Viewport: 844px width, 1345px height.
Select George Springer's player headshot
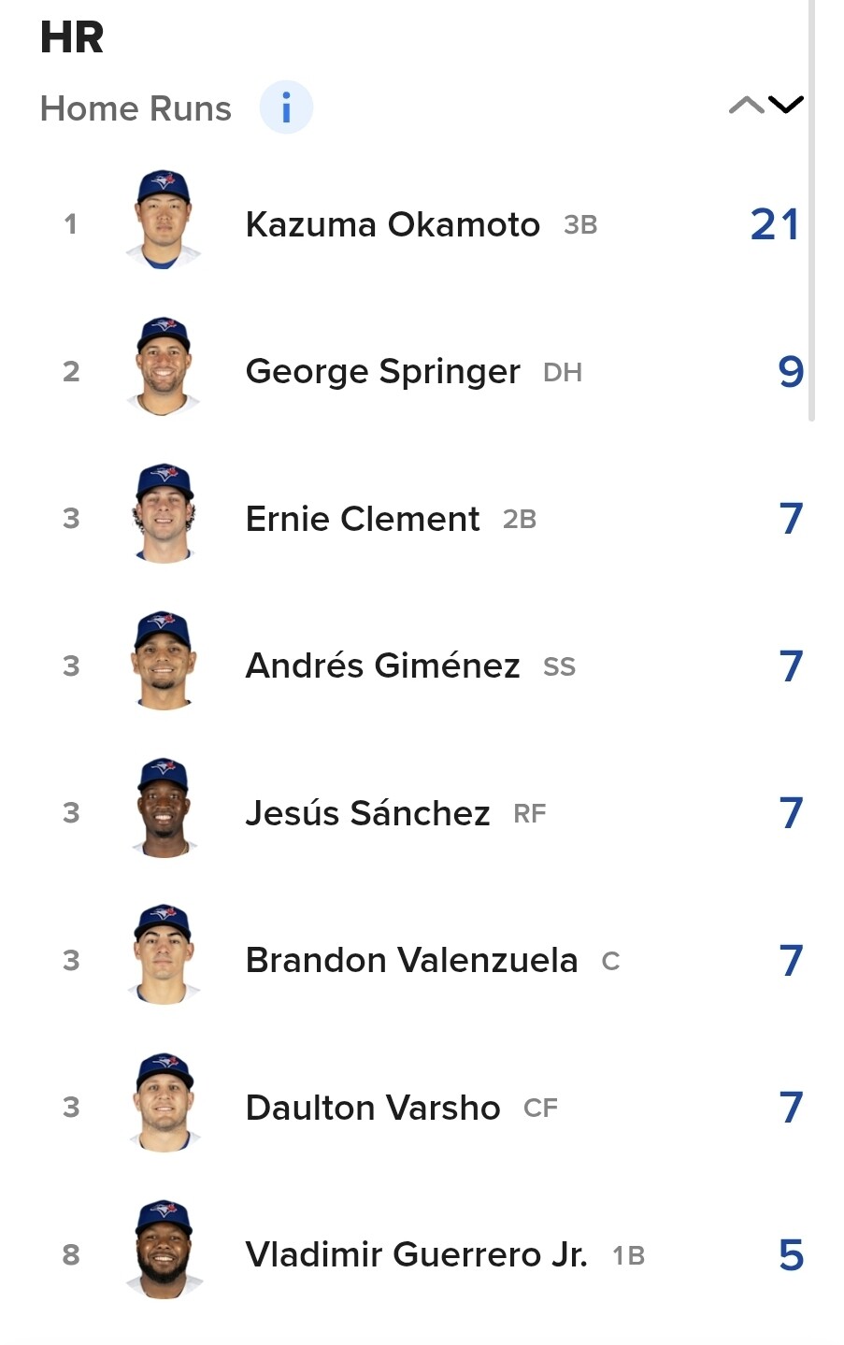[164, 367]
